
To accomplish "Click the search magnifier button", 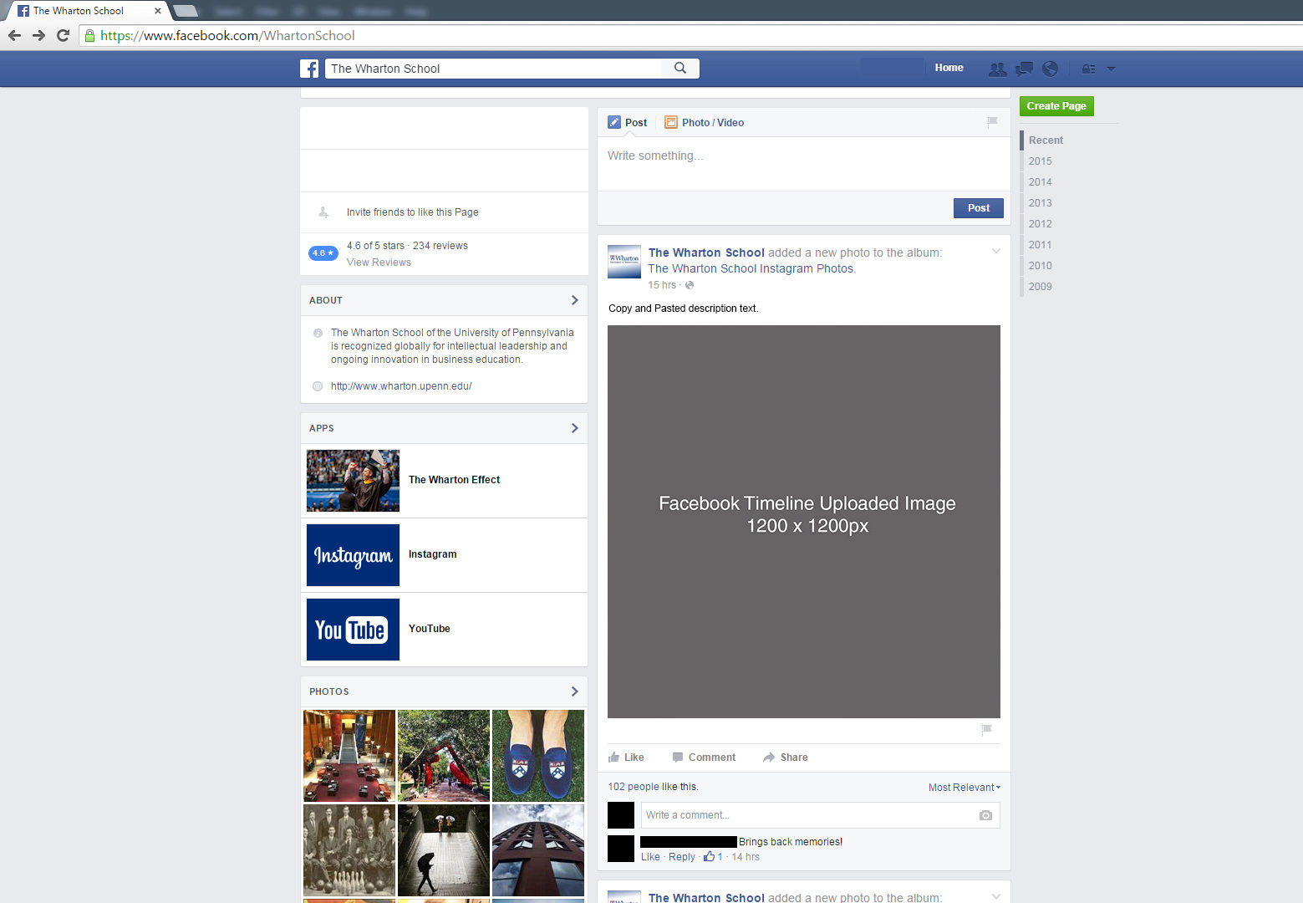I will click(680, 68).
